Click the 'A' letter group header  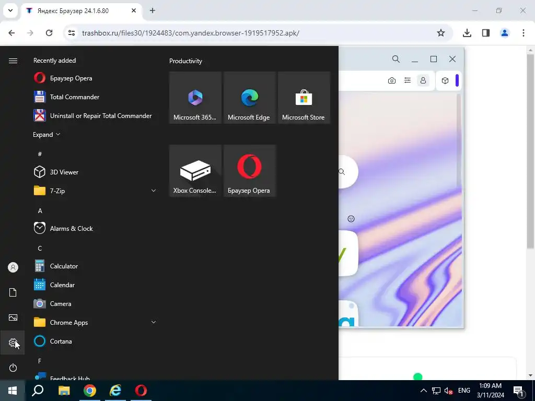(40, 210)
